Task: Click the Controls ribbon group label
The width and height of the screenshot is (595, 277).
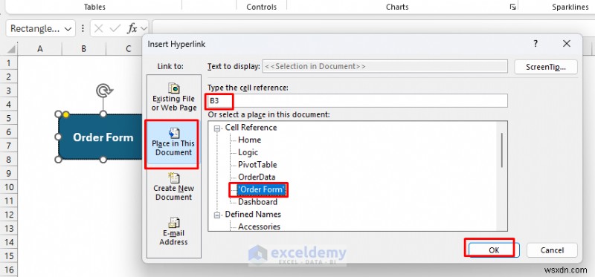Action: 262,7
